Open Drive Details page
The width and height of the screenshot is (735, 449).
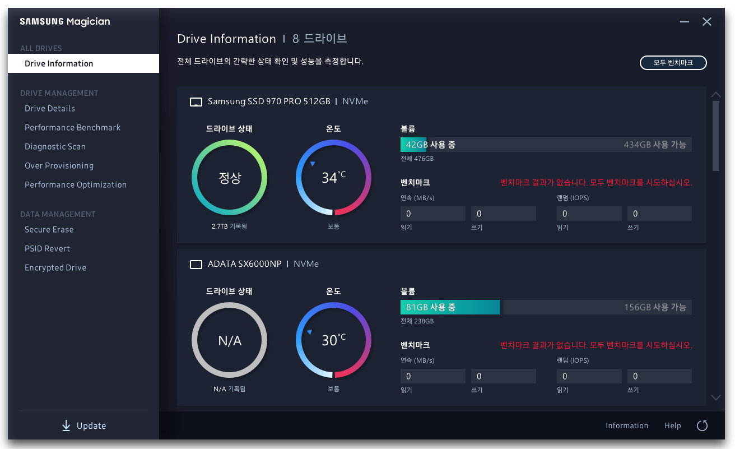click(50, 108)
